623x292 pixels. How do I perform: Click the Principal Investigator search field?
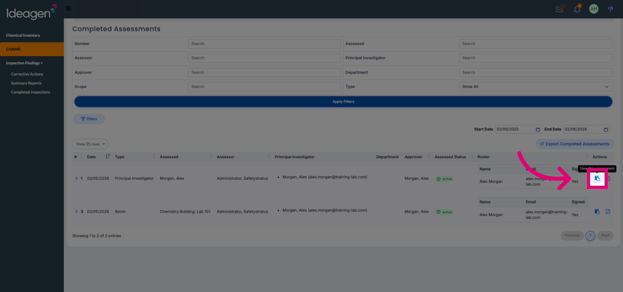(535, 58)
